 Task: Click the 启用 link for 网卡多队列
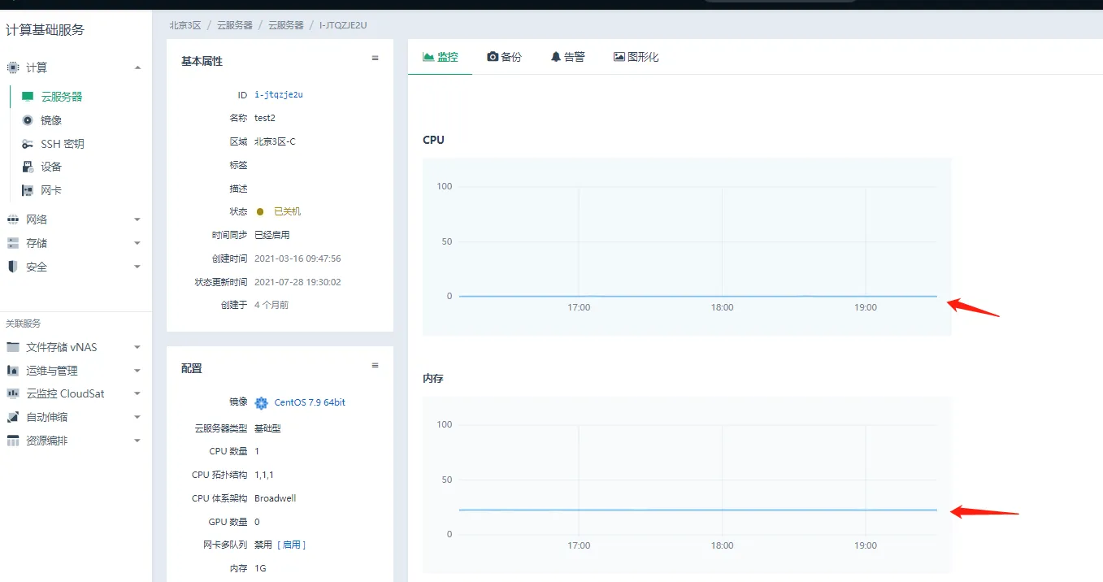[x=291, y=545]
